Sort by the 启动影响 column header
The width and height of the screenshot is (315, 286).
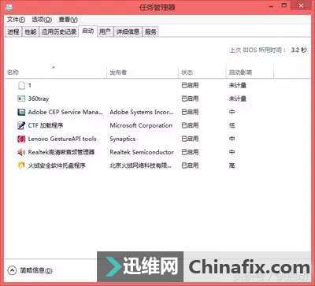click(x=250, y=72)
